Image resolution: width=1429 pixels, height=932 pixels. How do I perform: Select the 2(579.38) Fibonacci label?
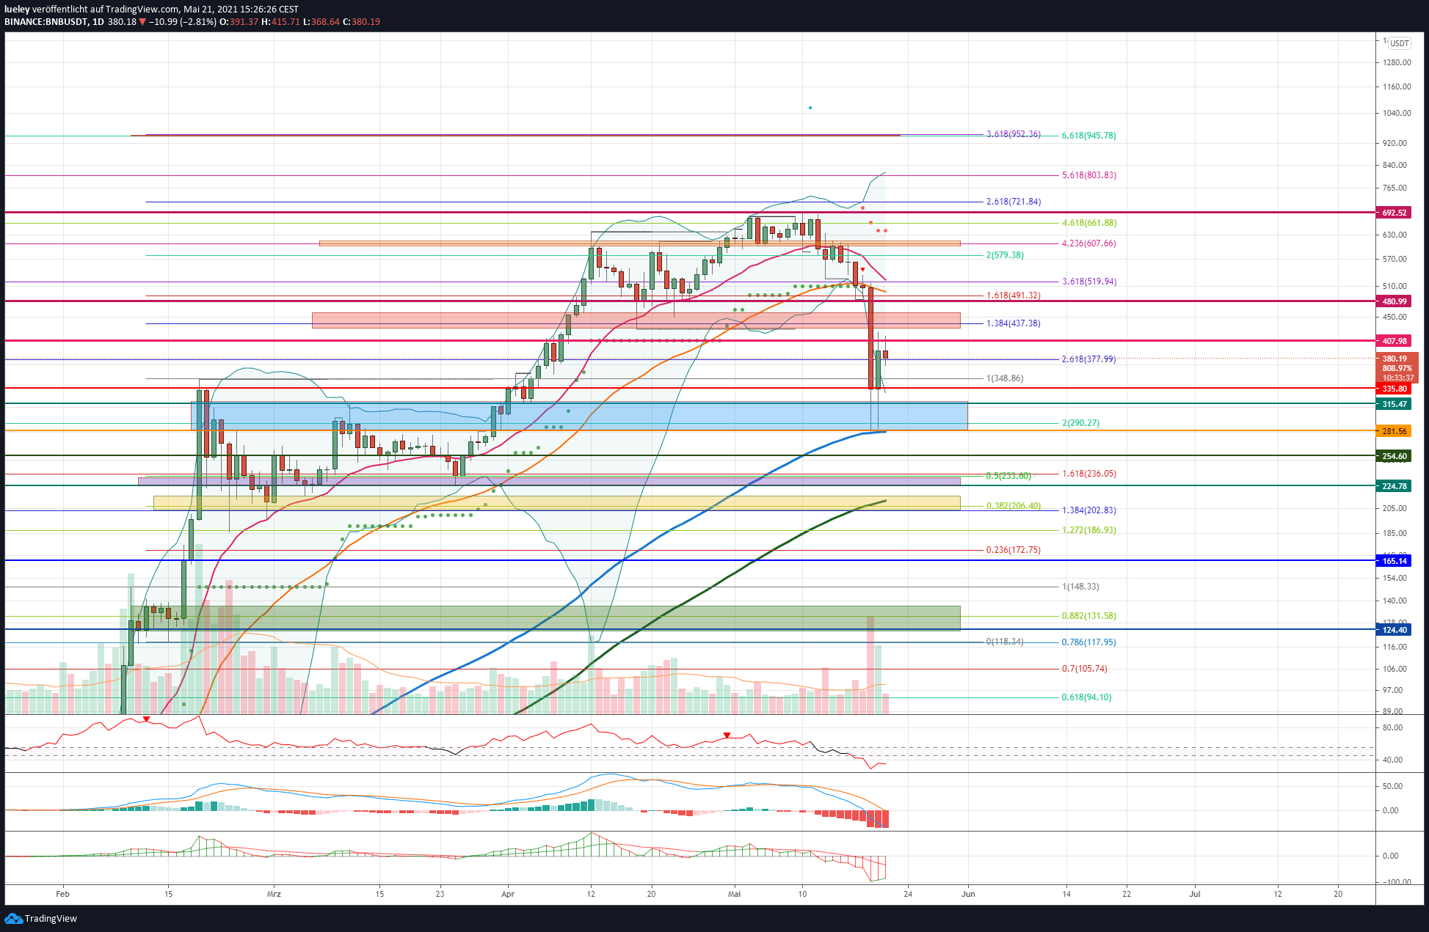coord(1004,255)
